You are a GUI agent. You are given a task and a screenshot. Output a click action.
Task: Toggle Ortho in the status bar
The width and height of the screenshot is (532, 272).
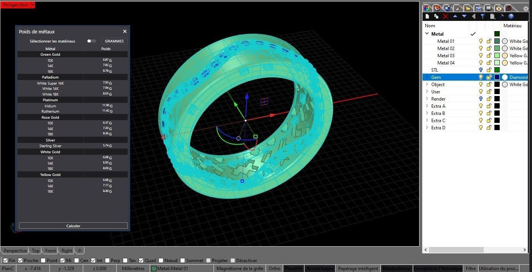tap(274, 268)
